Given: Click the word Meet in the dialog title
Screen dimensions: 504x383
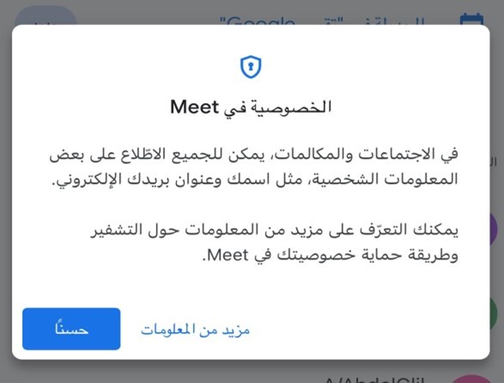Looking at the screenshot, I should coord(194,106).
